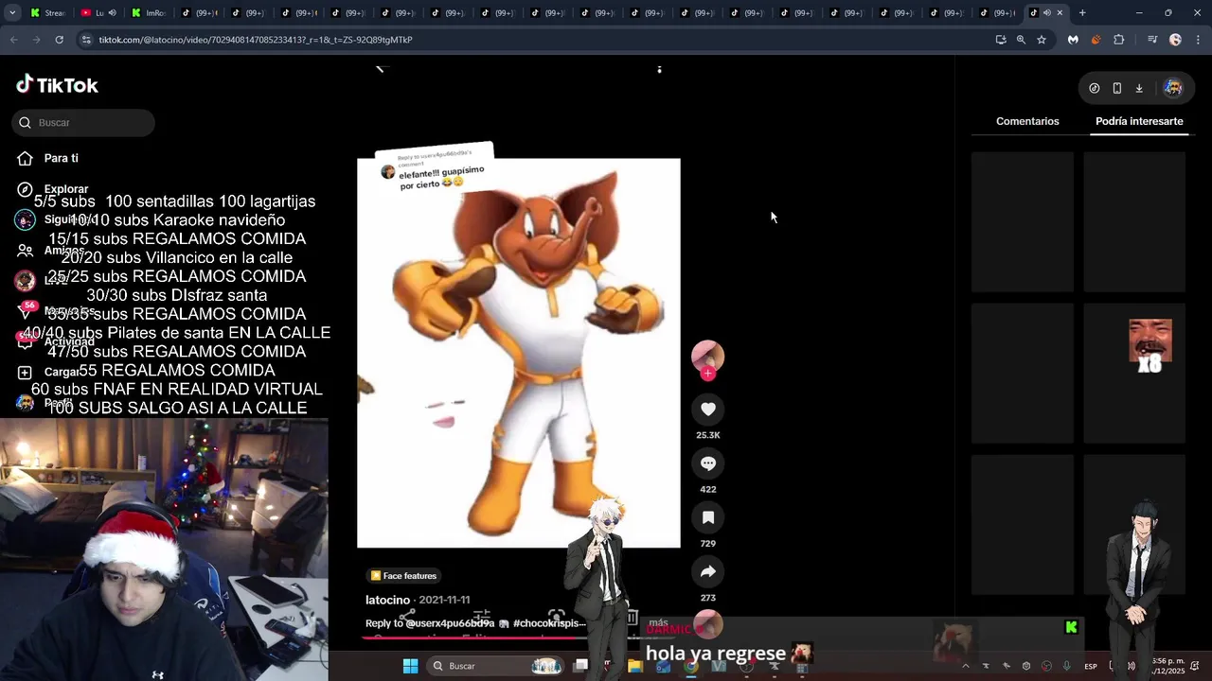Screen dimensions: 1212x681
Task: Mute the playing TikTok browser tab
Action: [x=1046, y=13]
